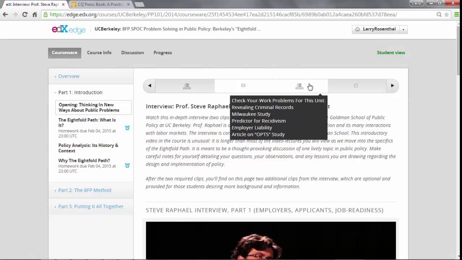Viewport: 462px width, 260px height.
Task: Expand Part 3: Putting It All Together
Action: 91,207
